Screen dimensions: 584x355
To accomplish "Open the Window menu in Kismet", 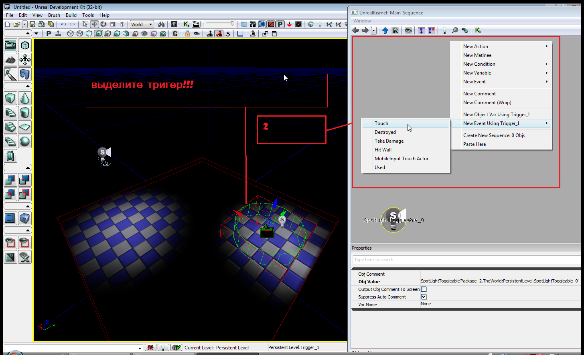I will [x=362, y=21].
